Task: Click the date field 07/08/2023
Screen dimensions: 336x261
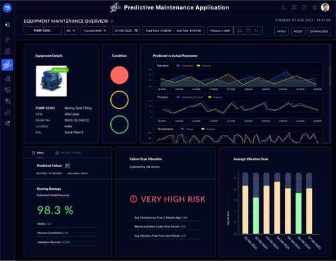Action: click(x=126, y=31)
